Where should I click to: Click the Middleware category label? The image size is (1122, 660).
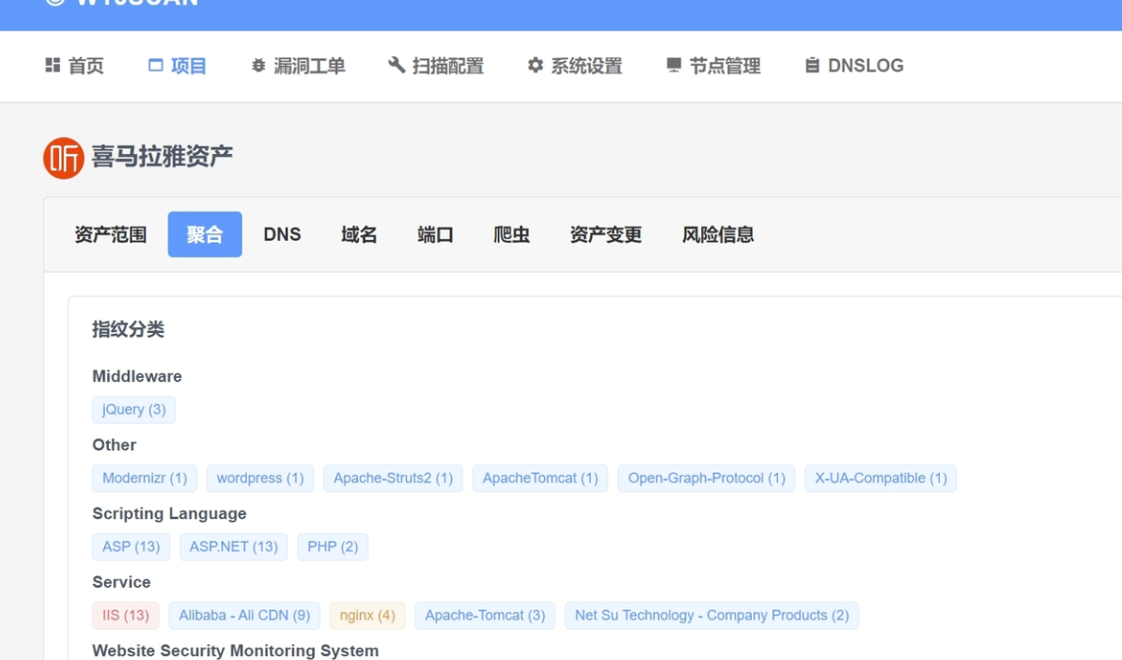click(137, 376)
